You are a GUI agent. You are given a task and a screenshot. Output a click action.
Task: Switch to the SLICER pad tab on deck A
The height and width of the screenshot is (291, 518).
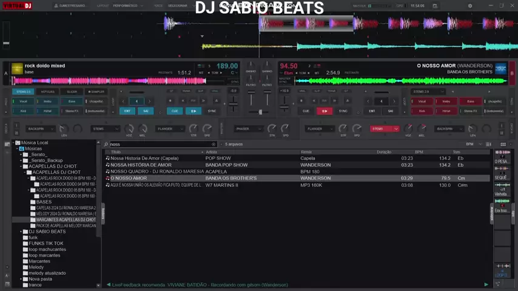[x=72, y=92]
